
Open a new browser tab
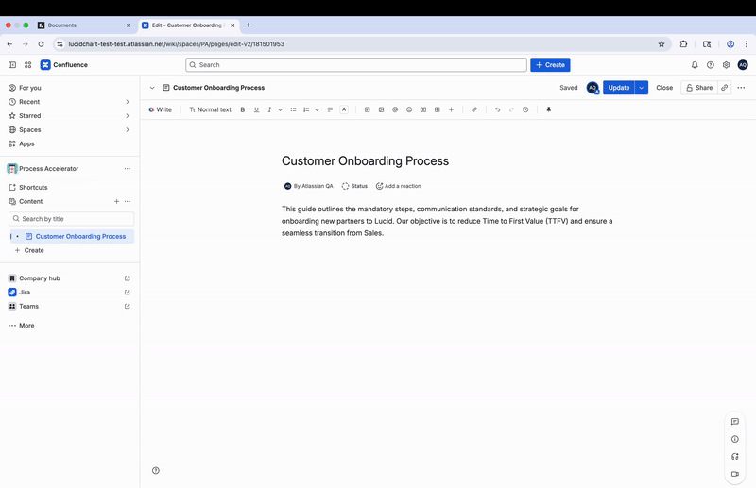click(249, 25)
